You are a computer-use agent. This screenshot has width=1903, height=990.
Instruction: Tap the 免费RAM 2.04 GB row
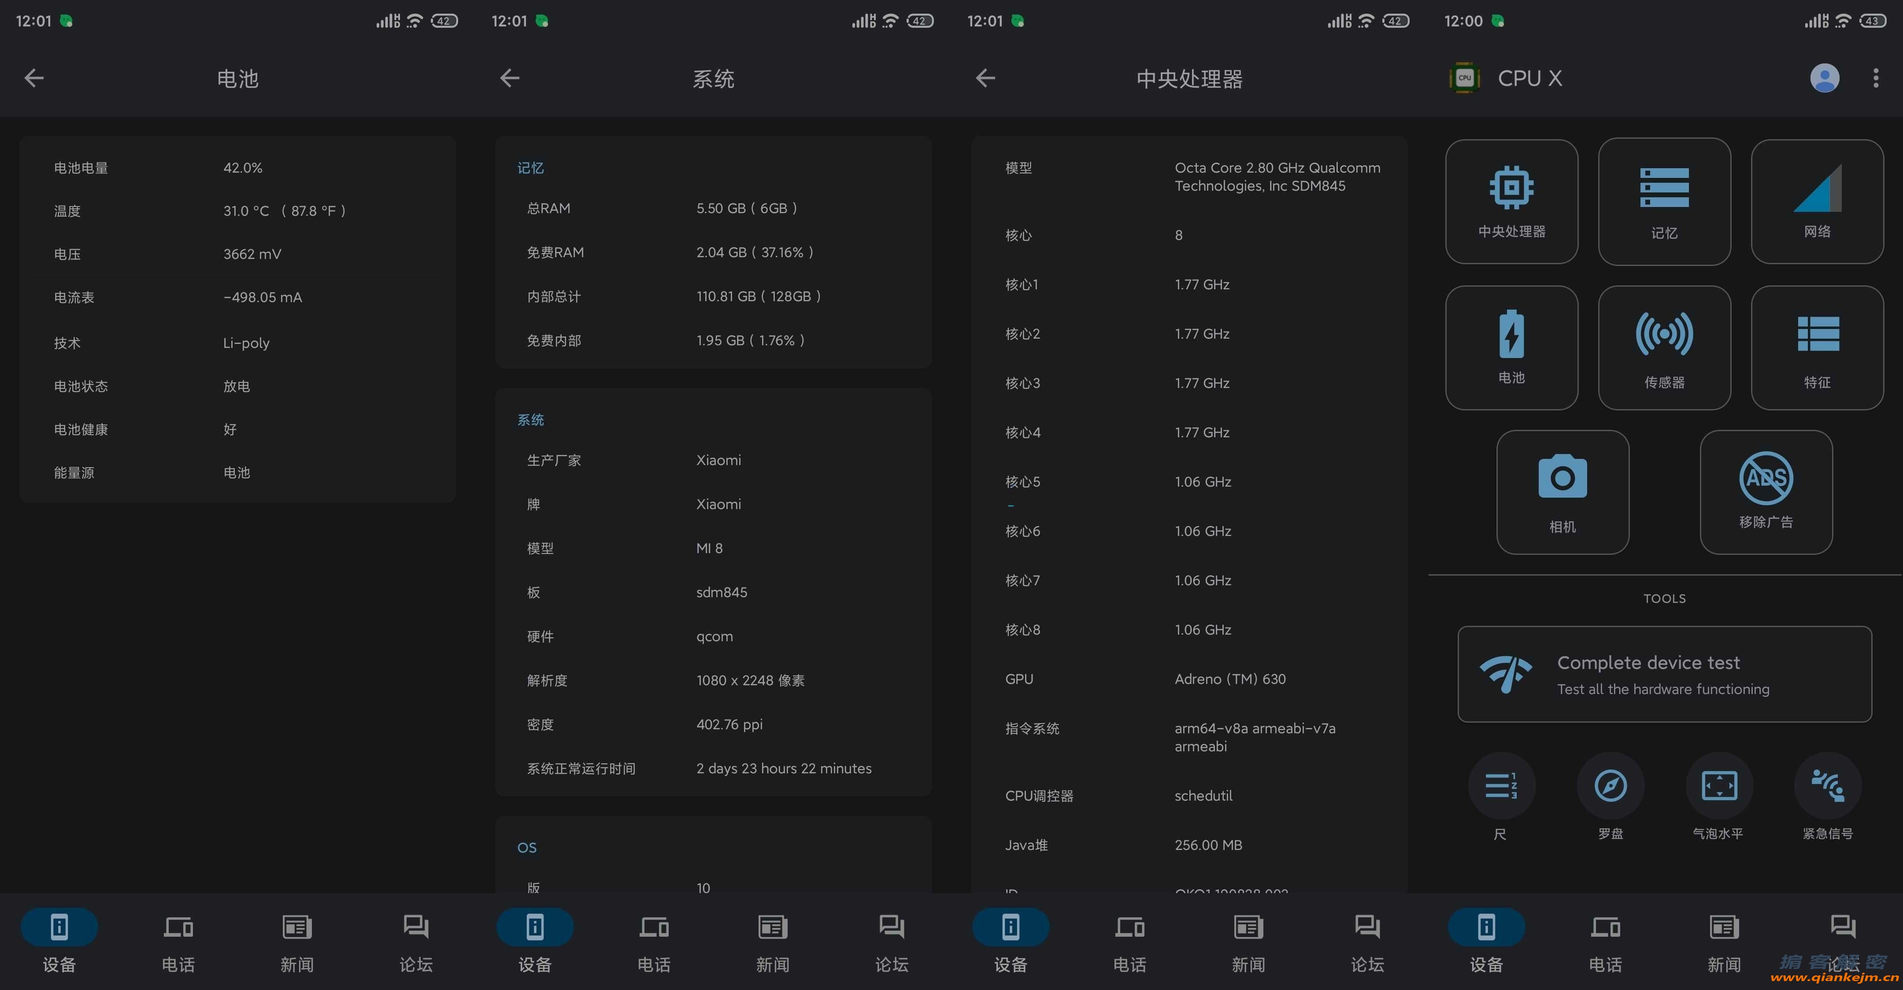pyautogui.click(x=713, y=252)
